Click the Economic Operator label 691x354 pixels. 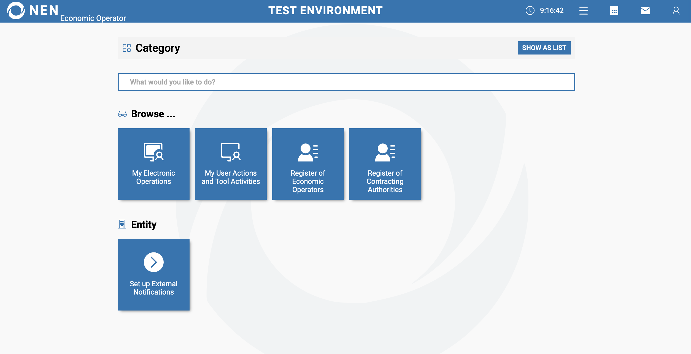[93, 18]
